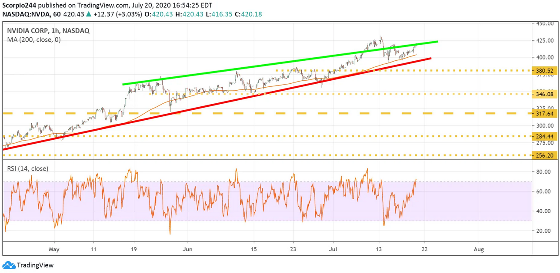Click the Jul label on time axis
560x273 pixels.
(x=333, y=250)
